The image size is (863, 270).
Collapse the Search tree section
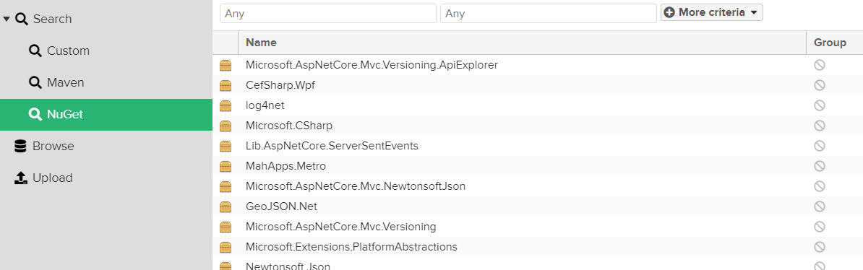pyautogui.click(x=7, y=19)
